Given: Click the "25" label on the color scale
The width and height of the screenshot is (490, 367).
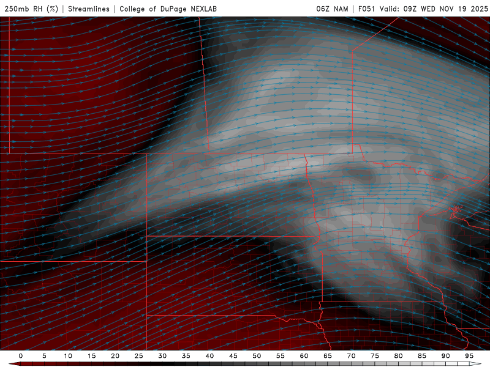Looking at the screenshot, I should [139, 356].
